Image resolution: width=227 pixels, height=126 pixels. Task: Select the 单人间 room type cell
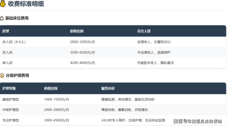pyautogui.click(x=7, y=63)
